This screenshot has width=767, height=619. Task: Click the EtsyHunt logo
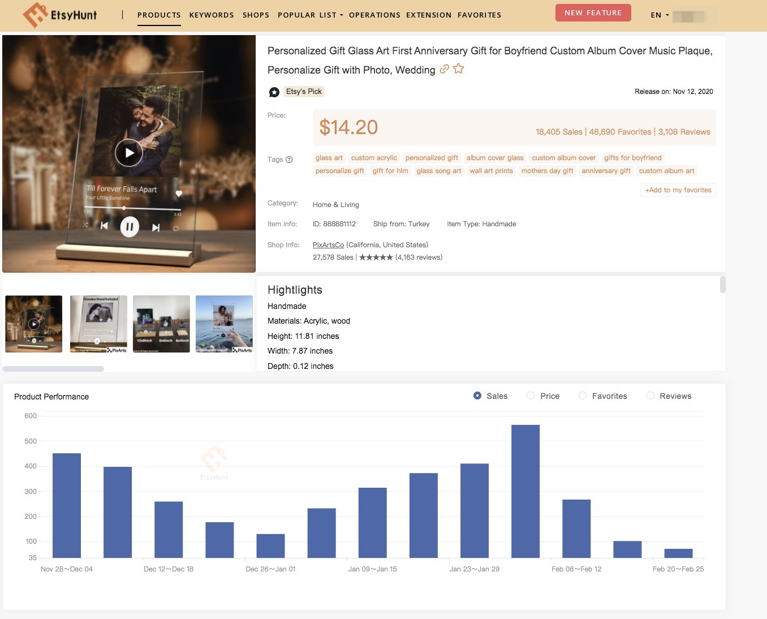(x=60, y=15)
